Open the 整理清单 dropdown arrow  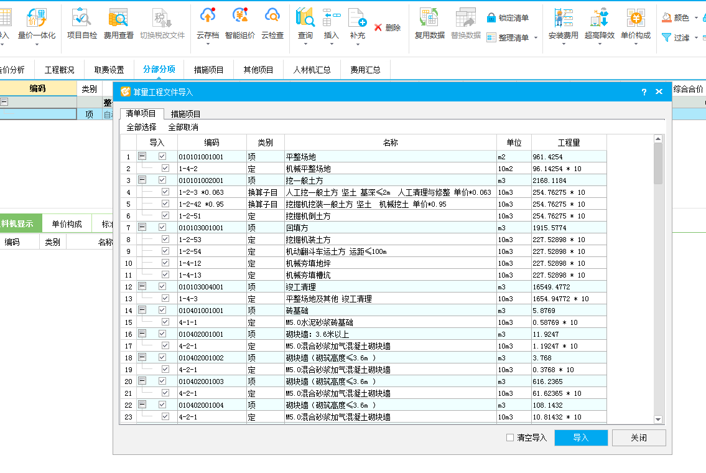[536, 38]
